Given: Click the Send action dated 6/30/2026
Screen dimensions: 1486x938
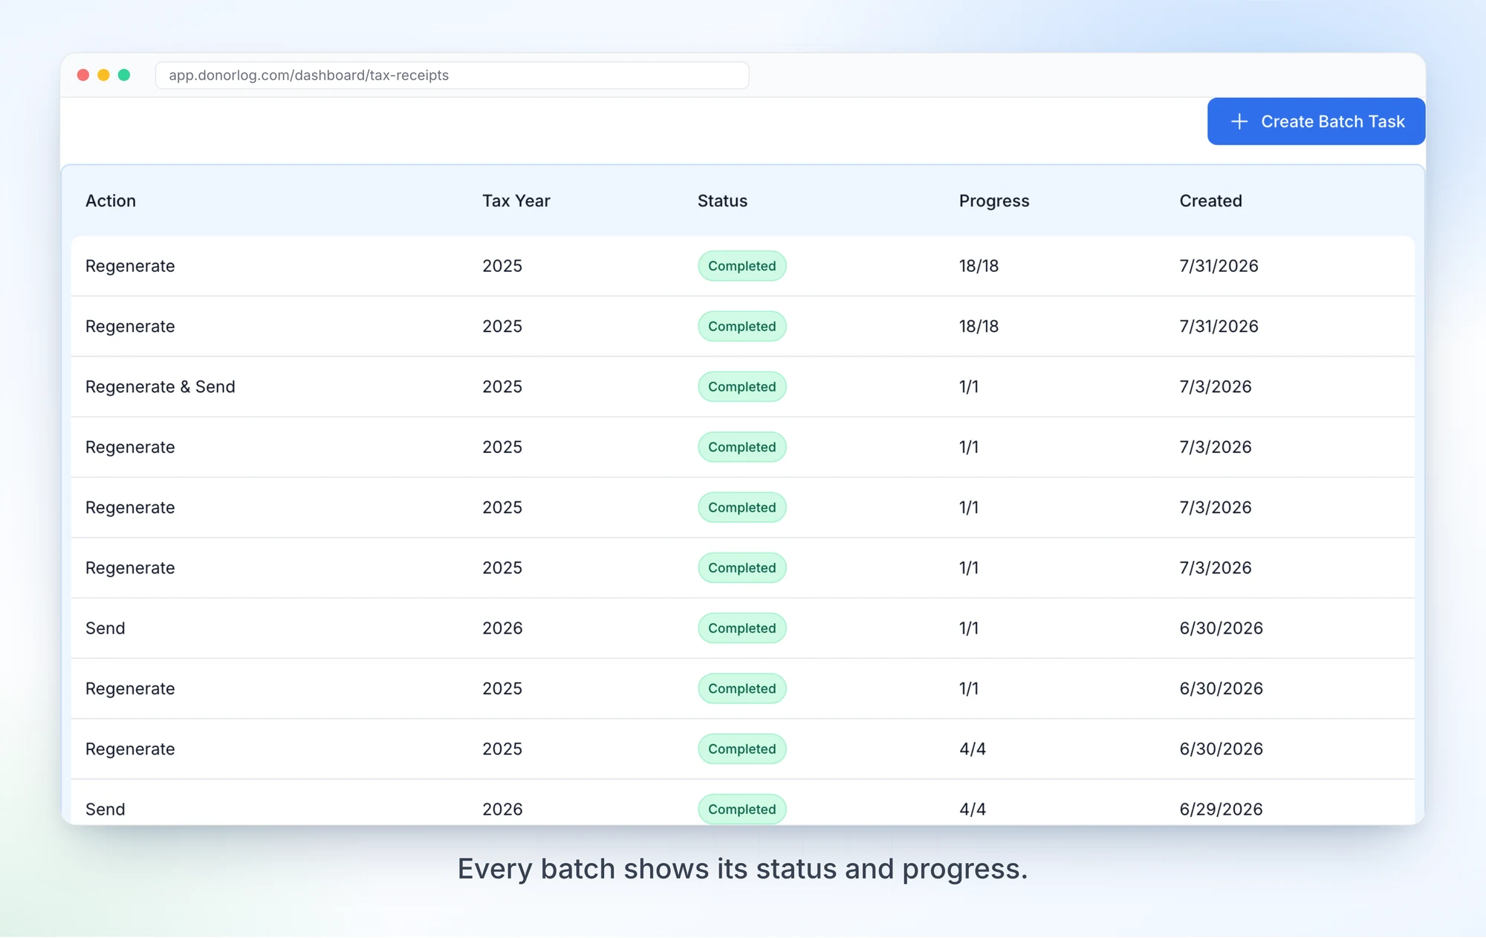Looking at the screenshot, I should 106,628.
